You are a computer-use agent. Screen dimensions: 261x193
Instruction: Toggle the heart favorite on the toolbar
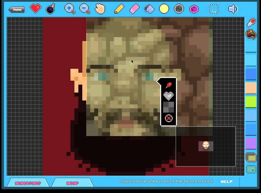pyautogui.click(x=35, y=8)
